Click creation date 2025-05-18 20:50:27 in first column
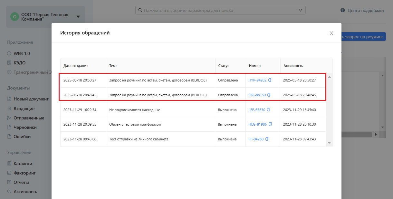This screenshot has width=393, height=199. [80, 80]
